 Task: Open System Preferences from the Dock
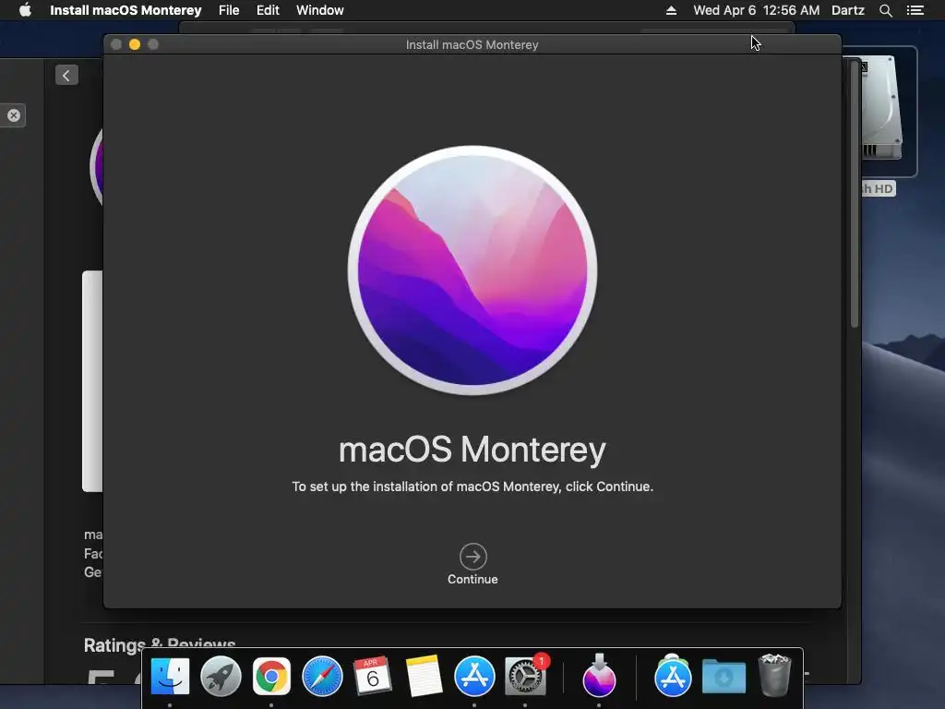(525, 677)
